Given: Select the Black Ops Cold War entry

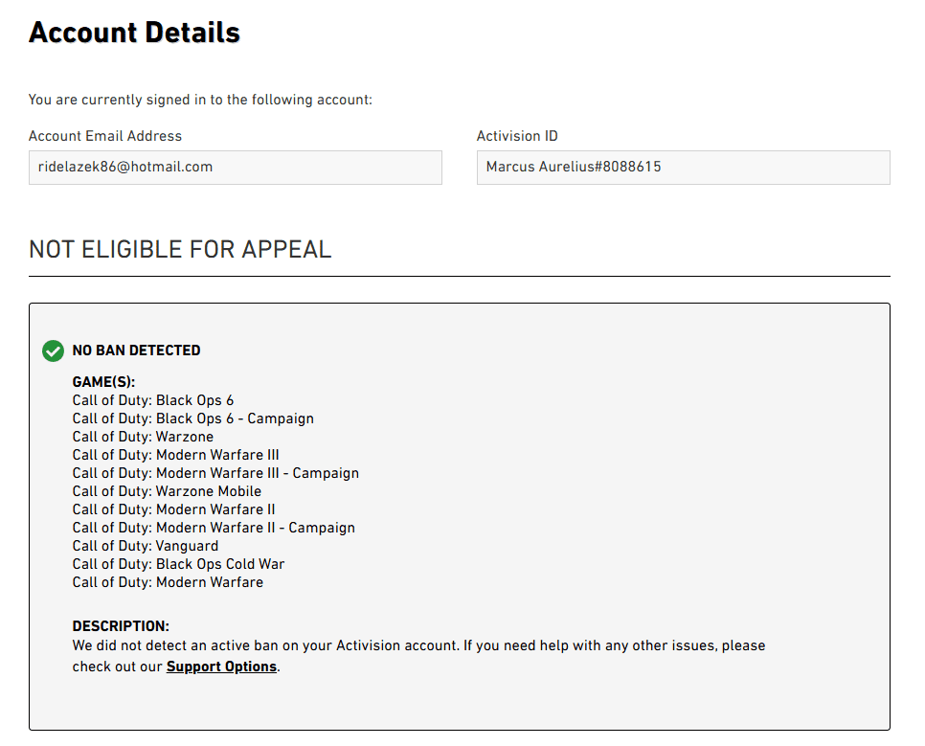Looking at the screenshot, I should pyautogui.click(x=178, y=564).
